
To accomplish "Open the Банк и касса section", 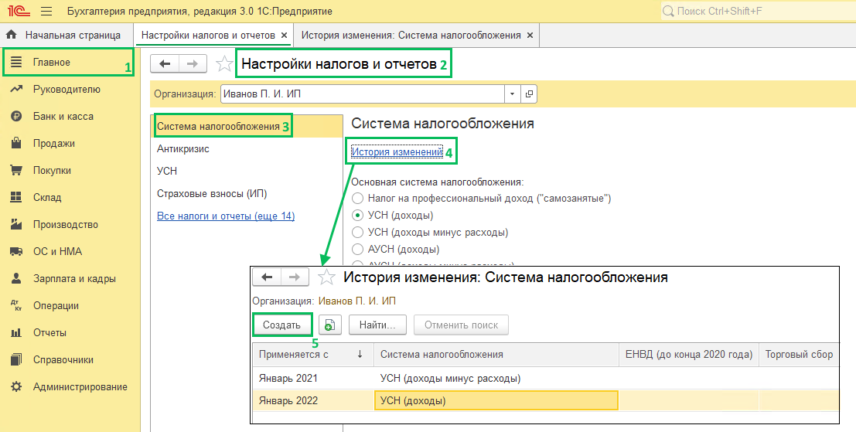I will pyautogui.click(x=63, y=117).
